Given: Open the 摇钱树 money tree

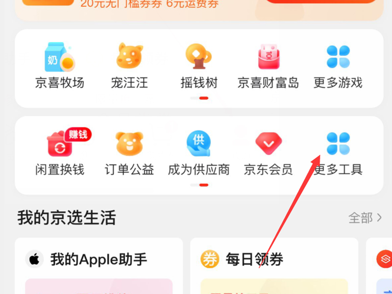Looking at the screenshot, I should (199, 56).
